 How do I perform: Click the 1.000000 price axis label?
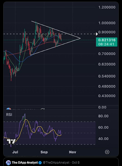click(x=107, y=23)
